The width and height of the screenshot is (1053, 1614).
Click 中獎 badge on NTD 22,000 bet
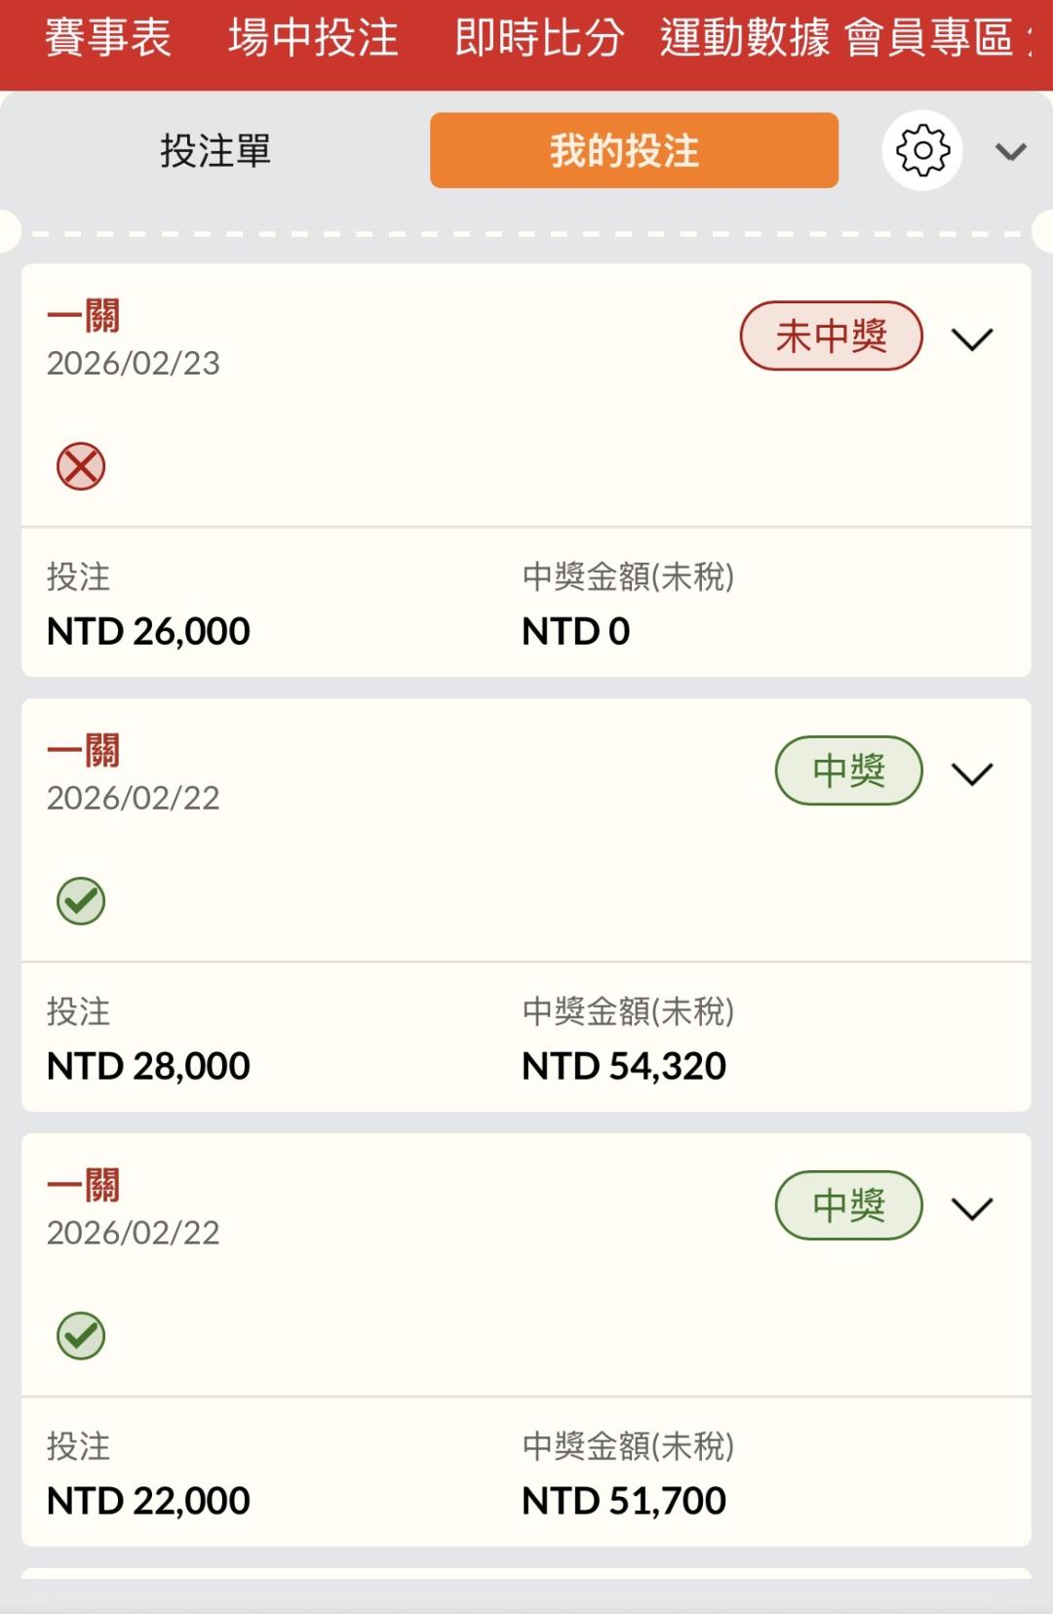(x=848, y=1206)
